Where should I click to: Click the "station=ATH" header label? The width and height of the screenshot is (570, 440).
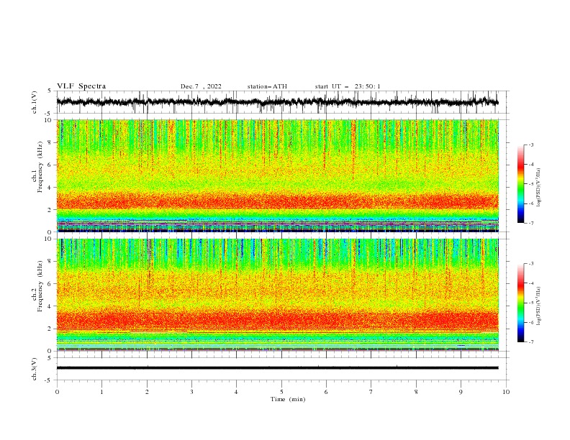coord(267,86)
